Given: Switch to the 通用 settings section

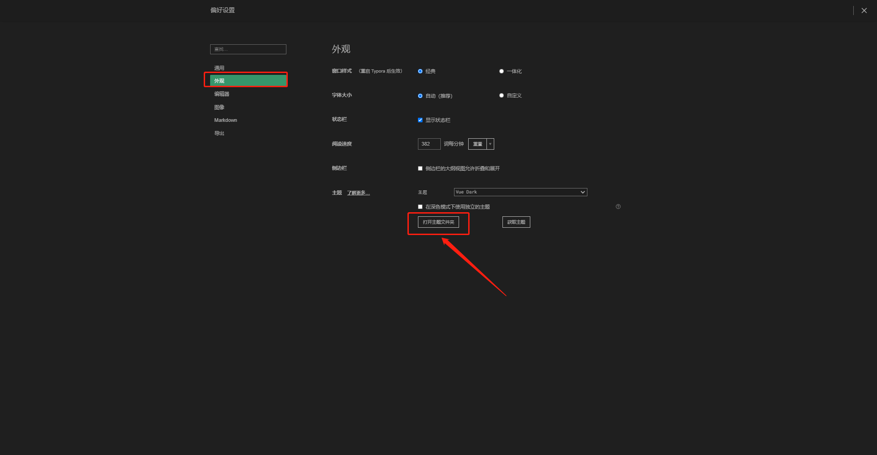Looking at the screenshot, I should click(219, 68).
